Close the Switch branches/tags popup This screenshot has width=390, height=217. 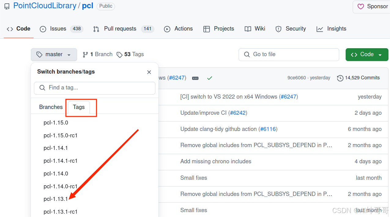pos(149,72)
